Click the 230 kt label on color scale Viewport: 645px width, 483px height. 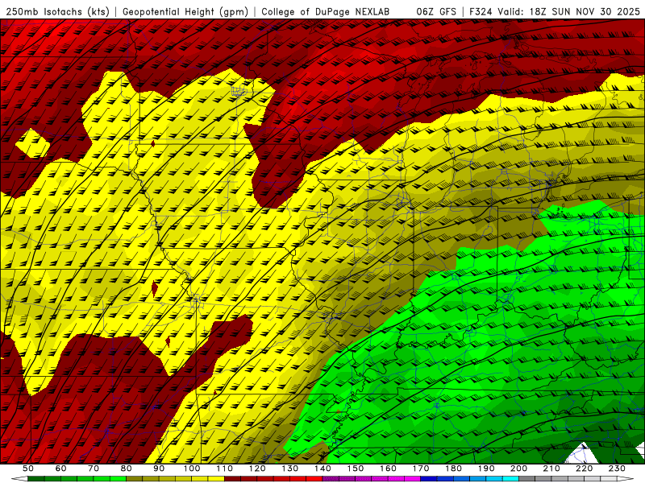point(617,469)
